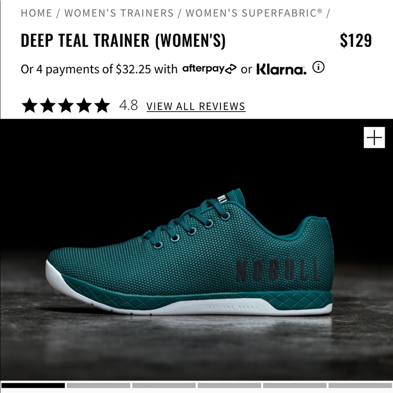Screen dimensions: 393x393
Task: Go to WOMEN'S TRAINERS breadcrumb
Action: 119,13
